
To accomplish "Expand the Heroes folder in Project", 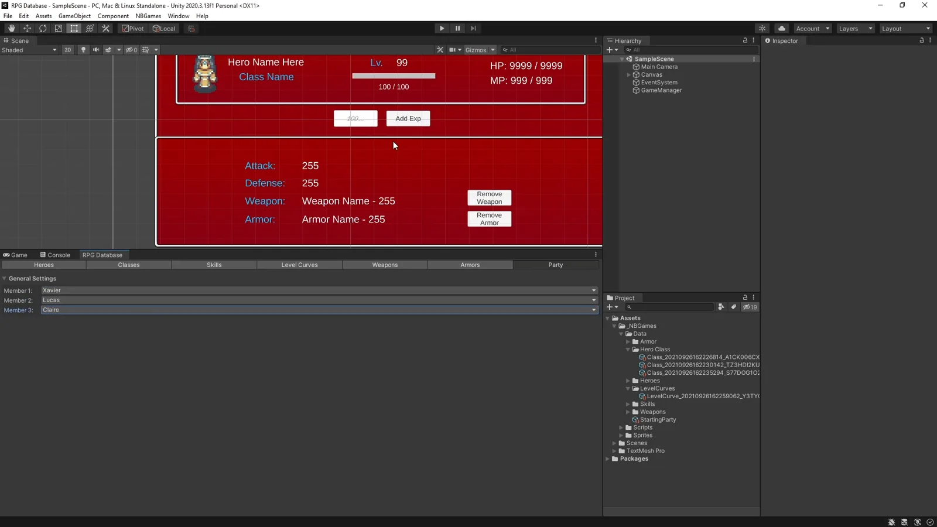I will click(628, 381).
